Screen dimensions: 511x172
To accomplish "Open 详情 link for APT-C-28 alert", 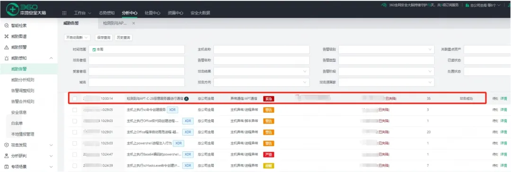I will coord(504,98).
